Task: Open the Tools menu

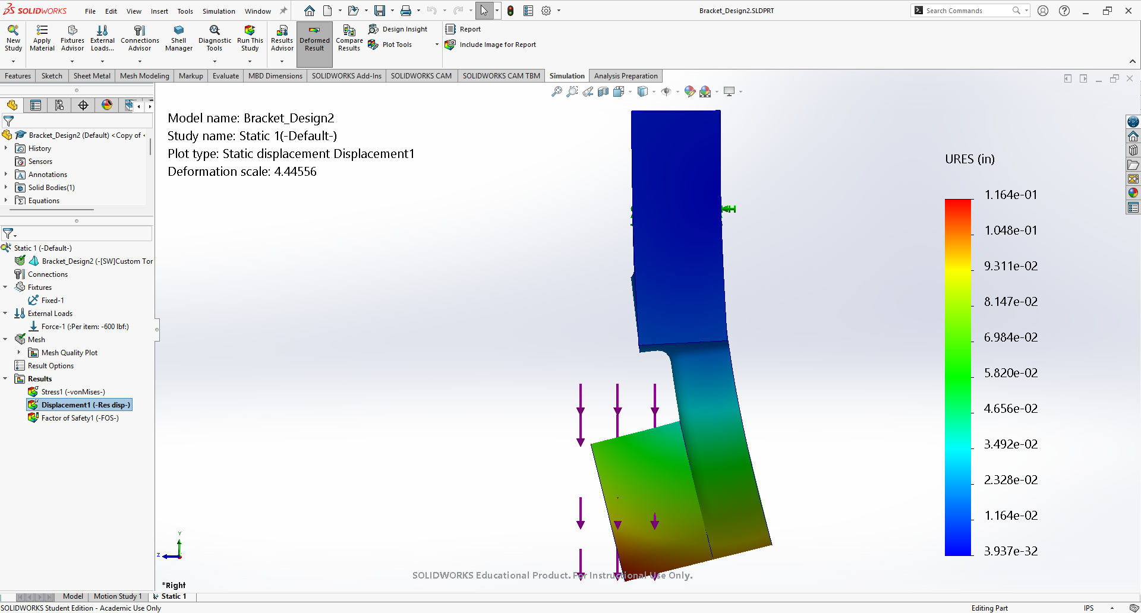Action: click(185, 11)
